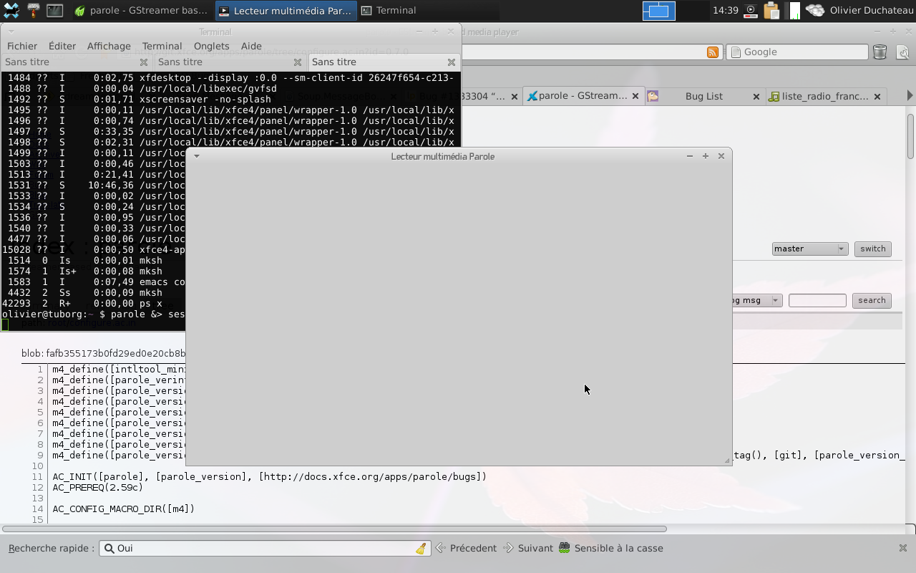Image resolution: width=916 pixels, height=573 pixels.
Task: Open the Parole window menu arrow
Action: pyautogui.click(x=197, y=156)
